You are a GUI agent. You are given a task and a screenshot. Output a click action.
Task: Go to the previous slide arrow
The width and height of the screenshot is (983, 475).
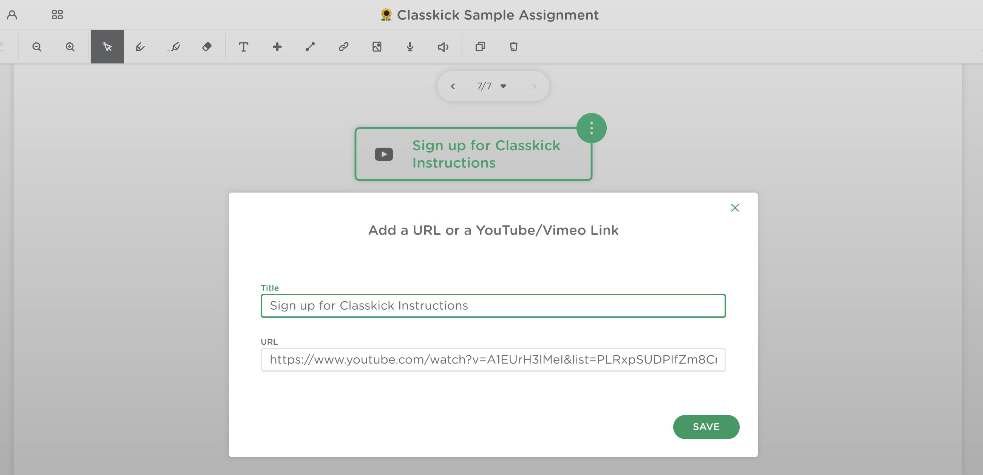tap(453, 86)
